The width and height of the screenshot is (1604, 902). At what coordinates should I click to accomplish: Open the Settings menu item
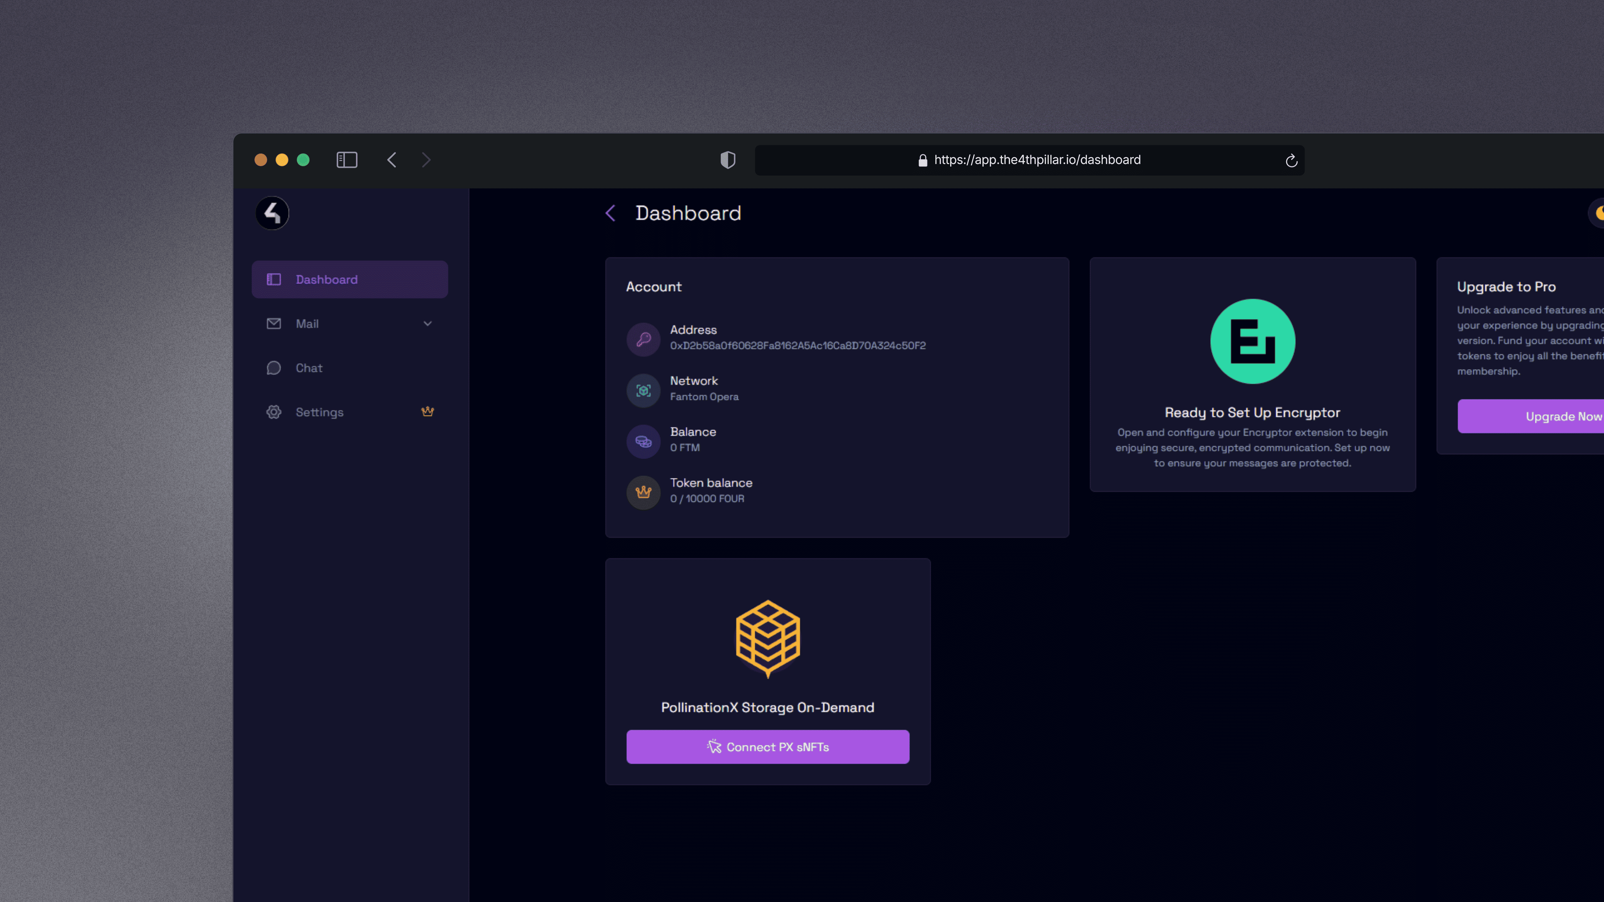coord(319,412)
